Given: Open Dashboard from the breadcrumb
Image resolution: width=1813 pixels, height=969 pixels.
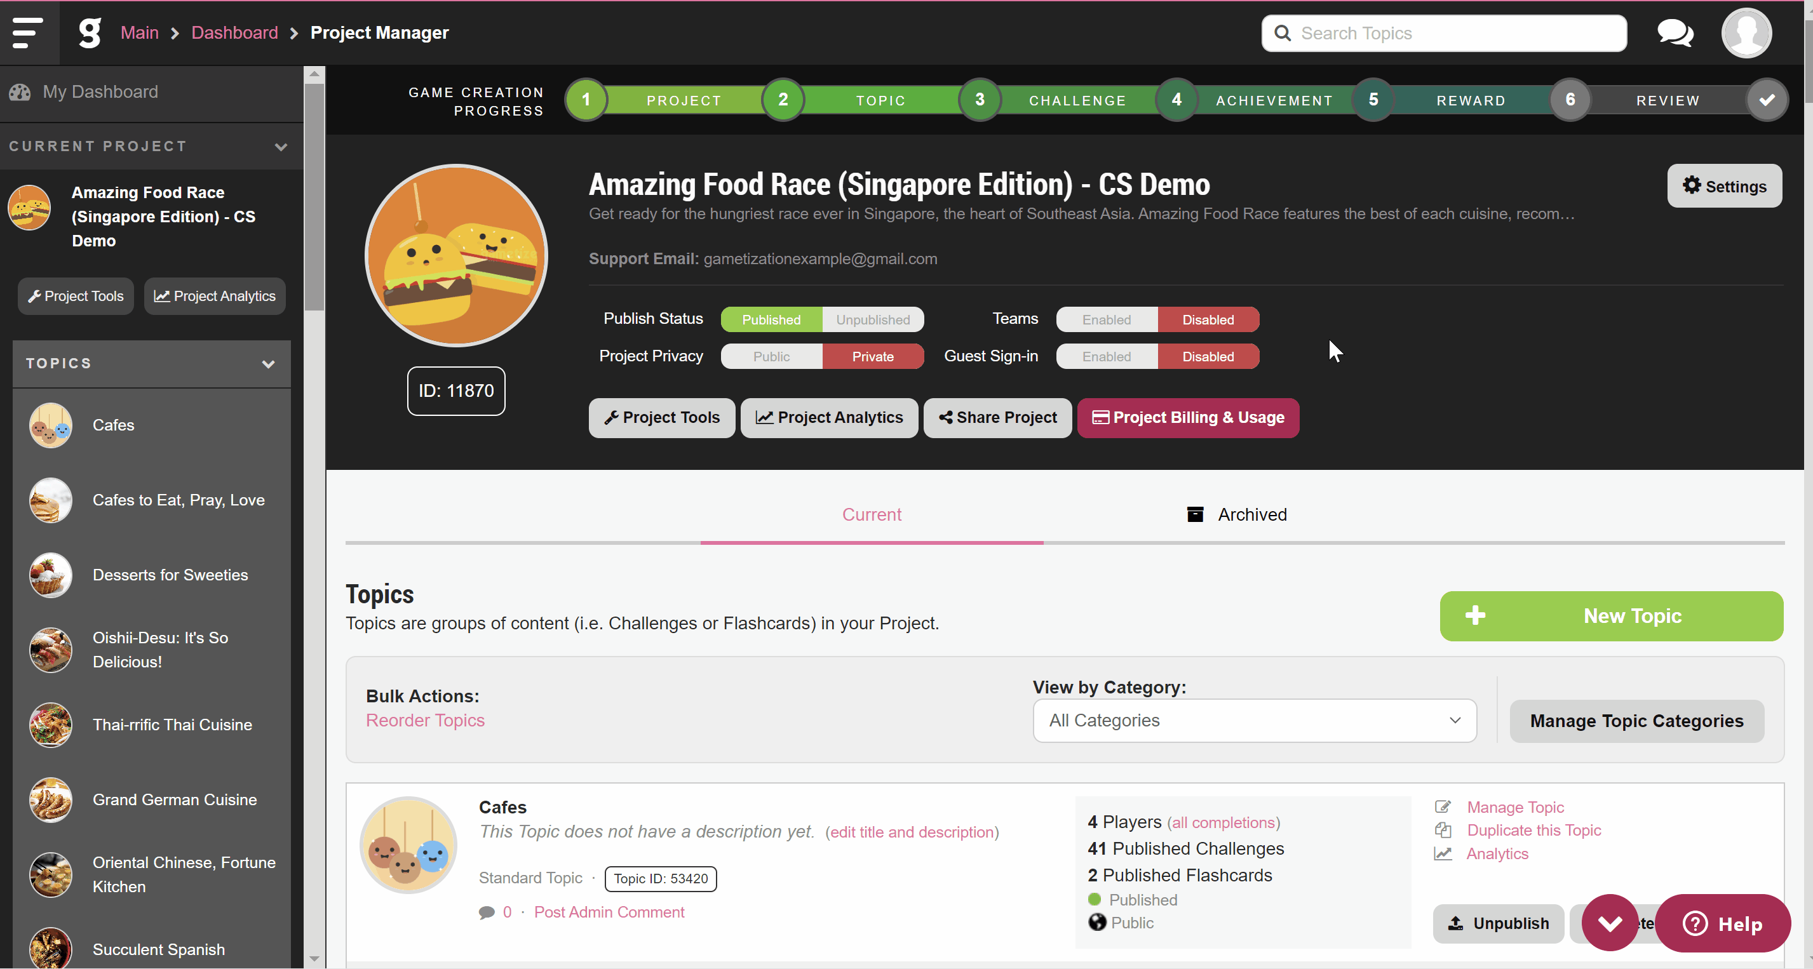Looking at the screenshot, I should tap(234, 32).
